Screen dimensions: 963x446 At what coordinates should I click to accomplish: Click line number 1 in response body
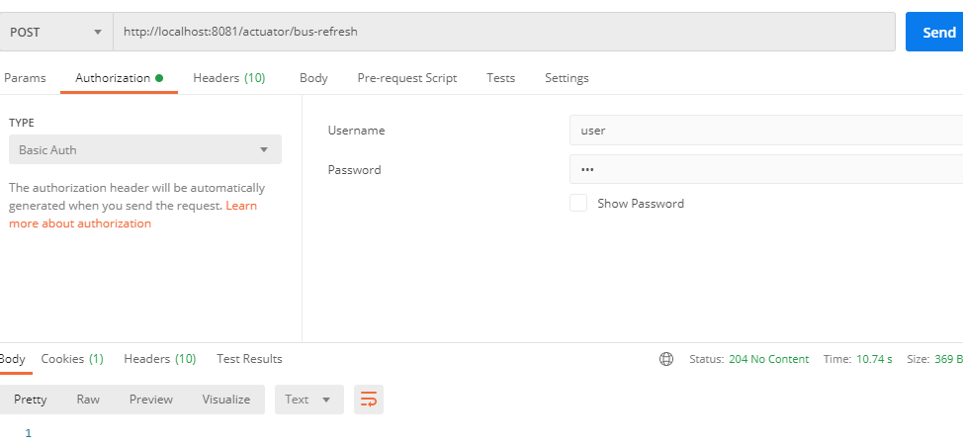pyautogui.click(x=28, y=434)
